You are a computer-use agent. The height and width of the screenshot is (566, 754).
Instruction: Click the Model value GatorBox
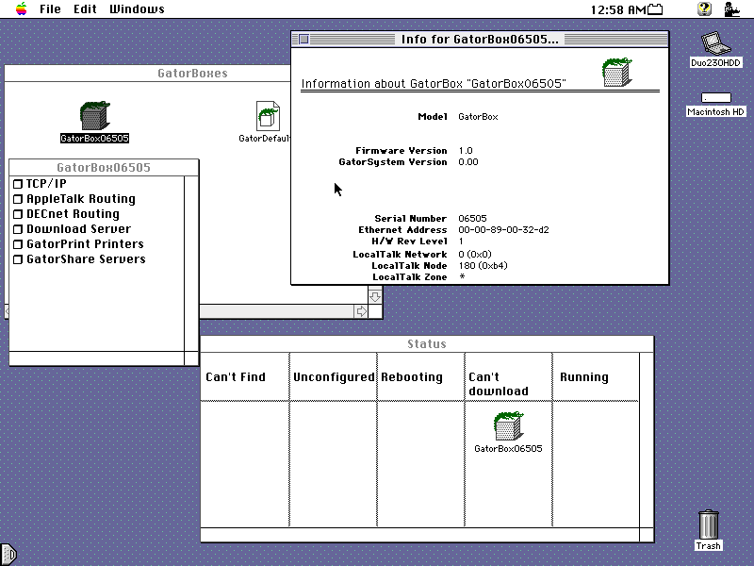pyautogui.click(x=478, y=117)
